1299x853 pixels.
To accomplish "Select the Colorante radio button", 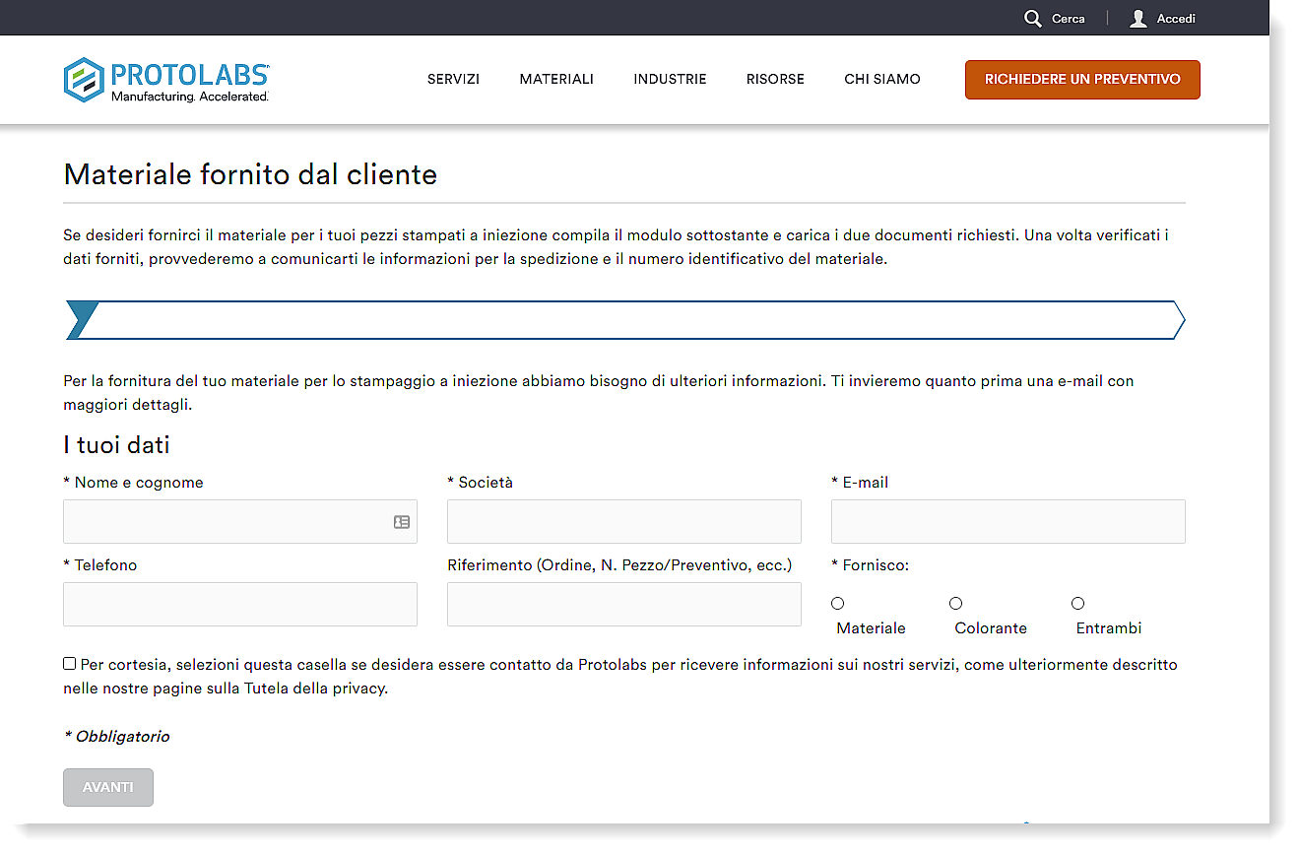I will click(955, 603).
